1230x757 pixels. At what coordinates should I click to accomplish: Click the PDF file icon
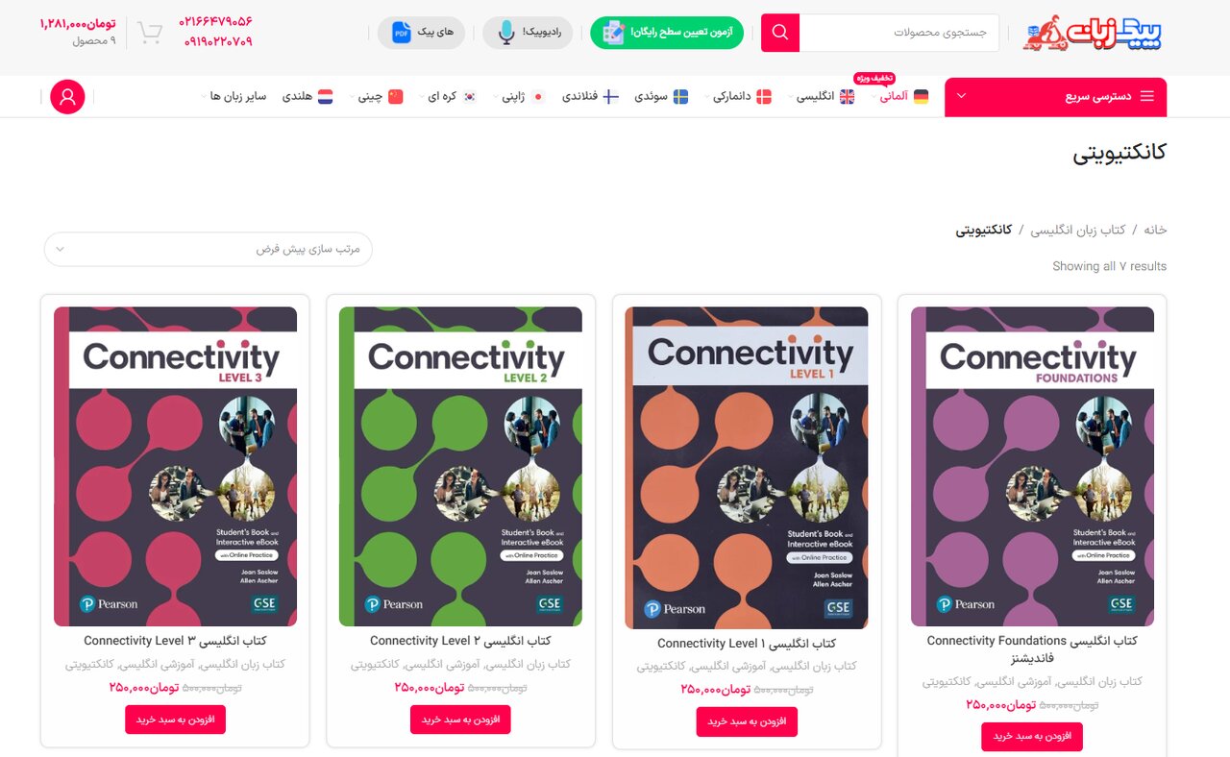[401, 33]
